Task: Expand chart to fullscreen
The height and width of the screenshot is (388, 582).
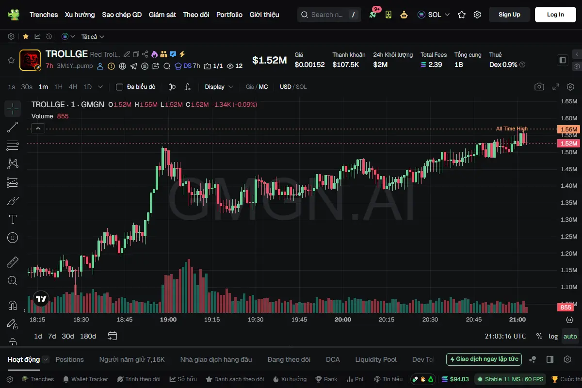Action: (x=556, y=87)
